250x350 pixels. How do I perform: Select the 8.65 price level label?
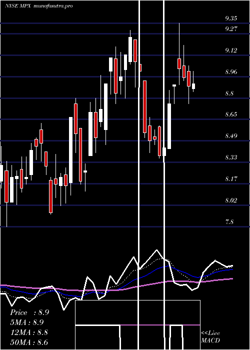pos(231,114)
